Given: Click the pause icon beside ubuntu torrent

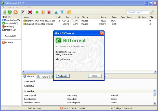Looking at the screenshot, I should (x=24, y=24).
